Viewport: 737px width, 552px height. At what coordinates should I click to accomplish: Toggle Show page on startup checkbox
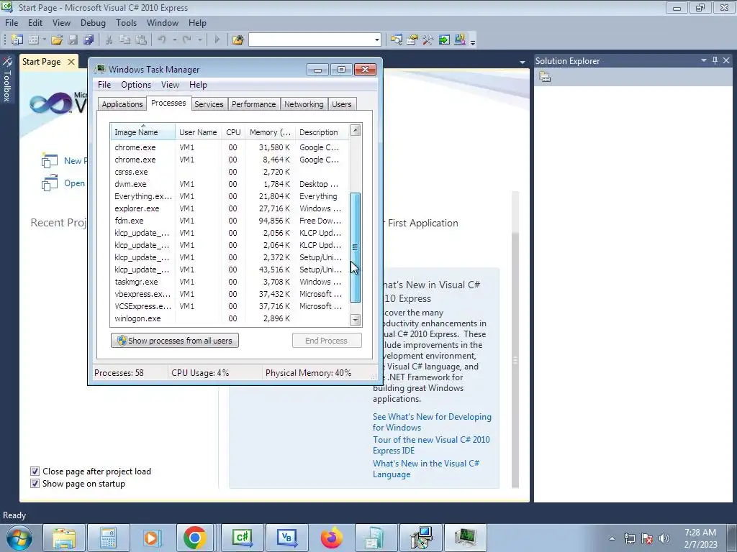[35, 484]
